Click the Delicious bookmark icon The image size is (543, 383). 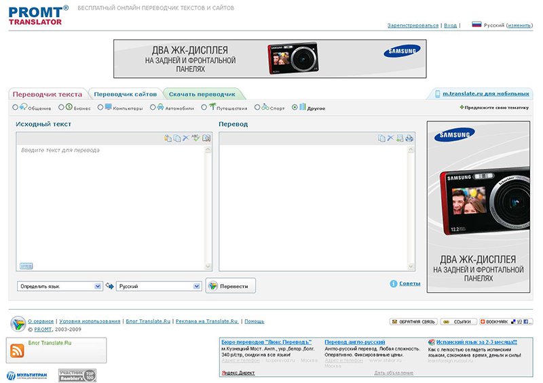[514, 322]
